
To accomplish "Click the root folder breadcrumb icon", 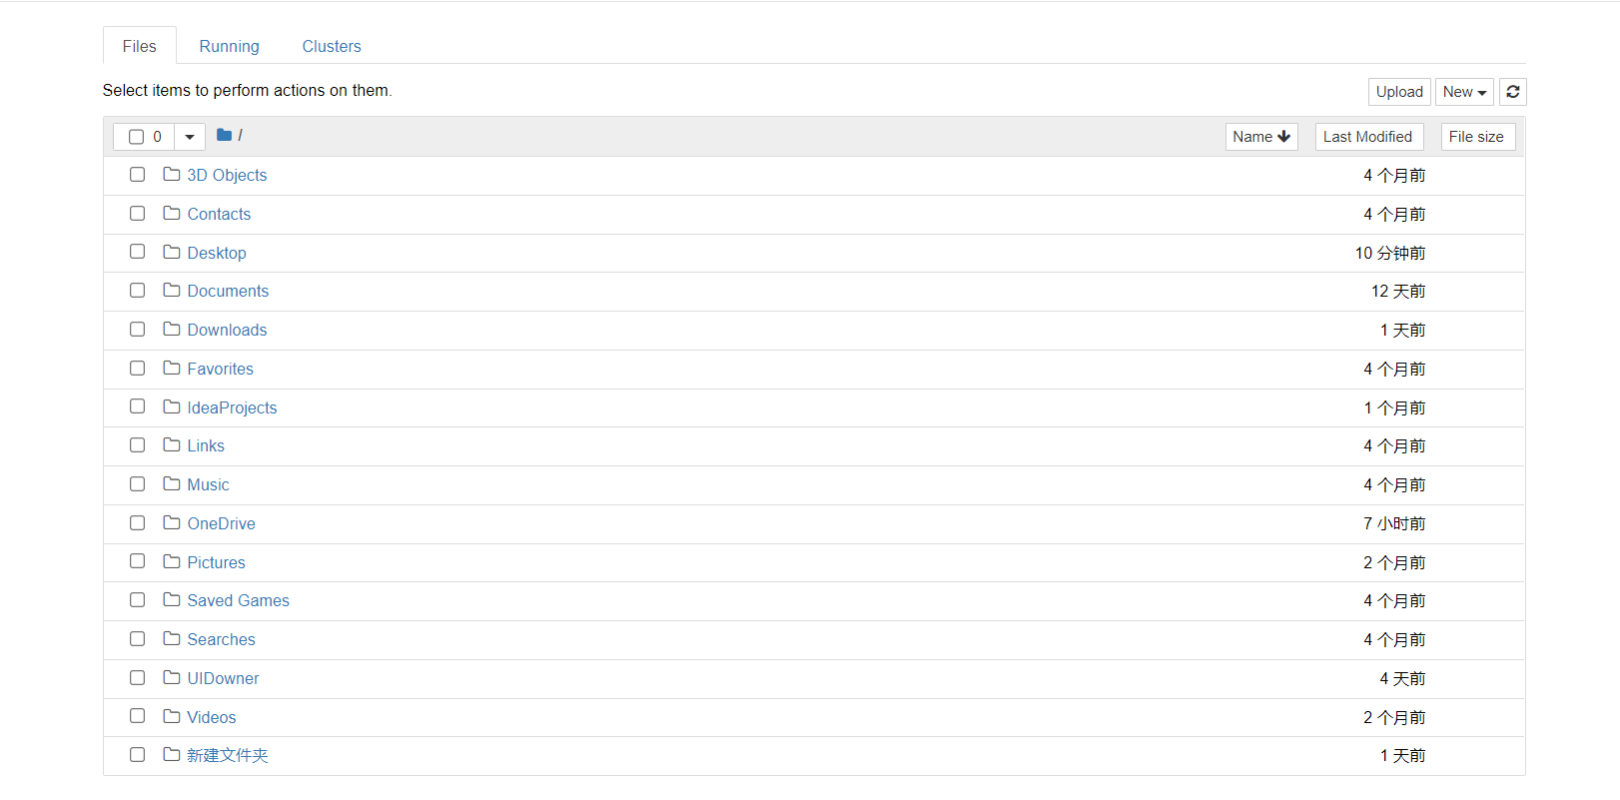I will 224,135.
